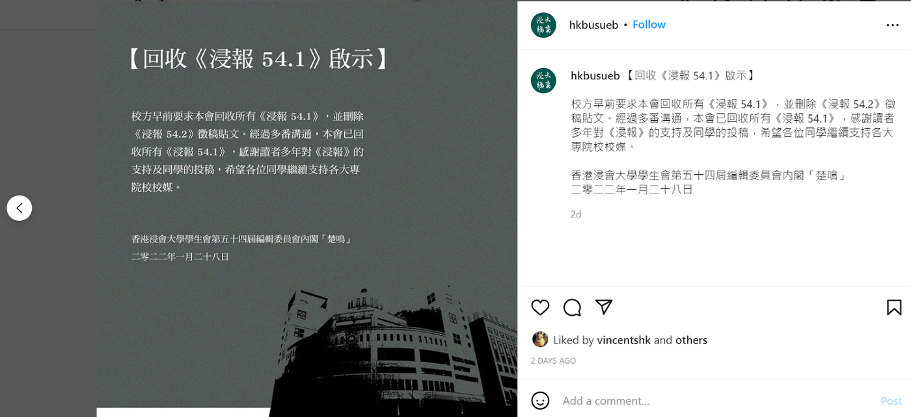Click the 2 DAYS AGO timestamp
The width and height of the screenshot is (911, 417).
click(x=553, y=360)
